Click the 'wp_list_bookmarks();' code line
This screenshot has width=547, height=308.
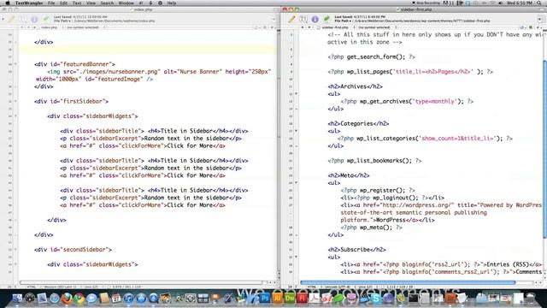click(374, 161)
